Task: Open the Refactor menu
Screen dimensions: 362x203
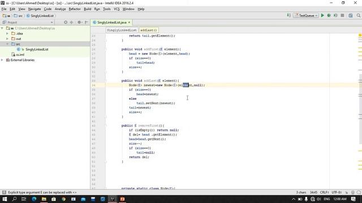Action: [75, 9]
